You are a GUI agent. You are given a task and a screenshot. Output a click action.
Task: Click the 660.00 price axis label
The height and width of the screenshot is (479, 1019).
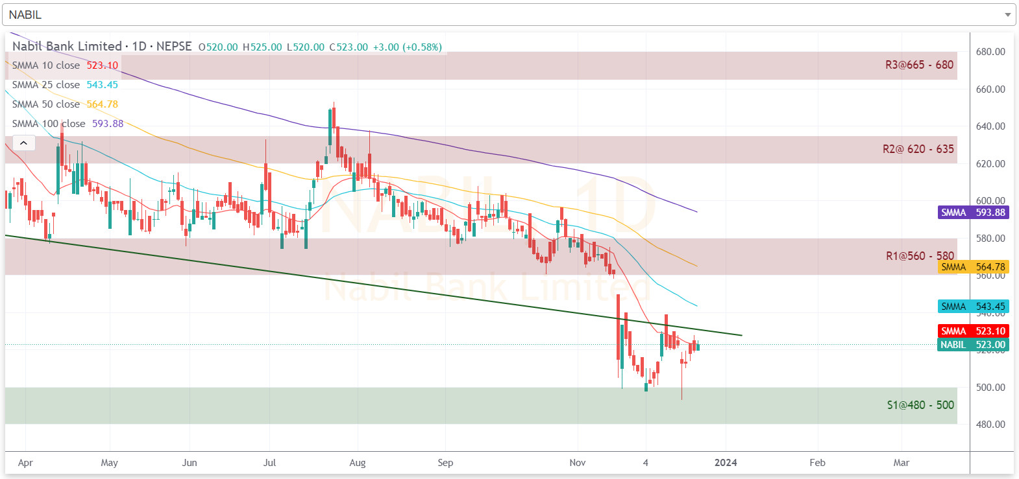click(990, 89)
